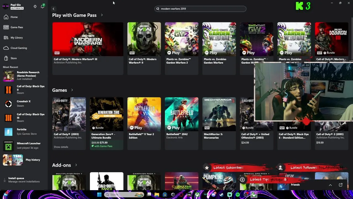Click Show details under Call of Duty (2003)
This screenshot has height=199, width=353.
[x=61, y=147]
